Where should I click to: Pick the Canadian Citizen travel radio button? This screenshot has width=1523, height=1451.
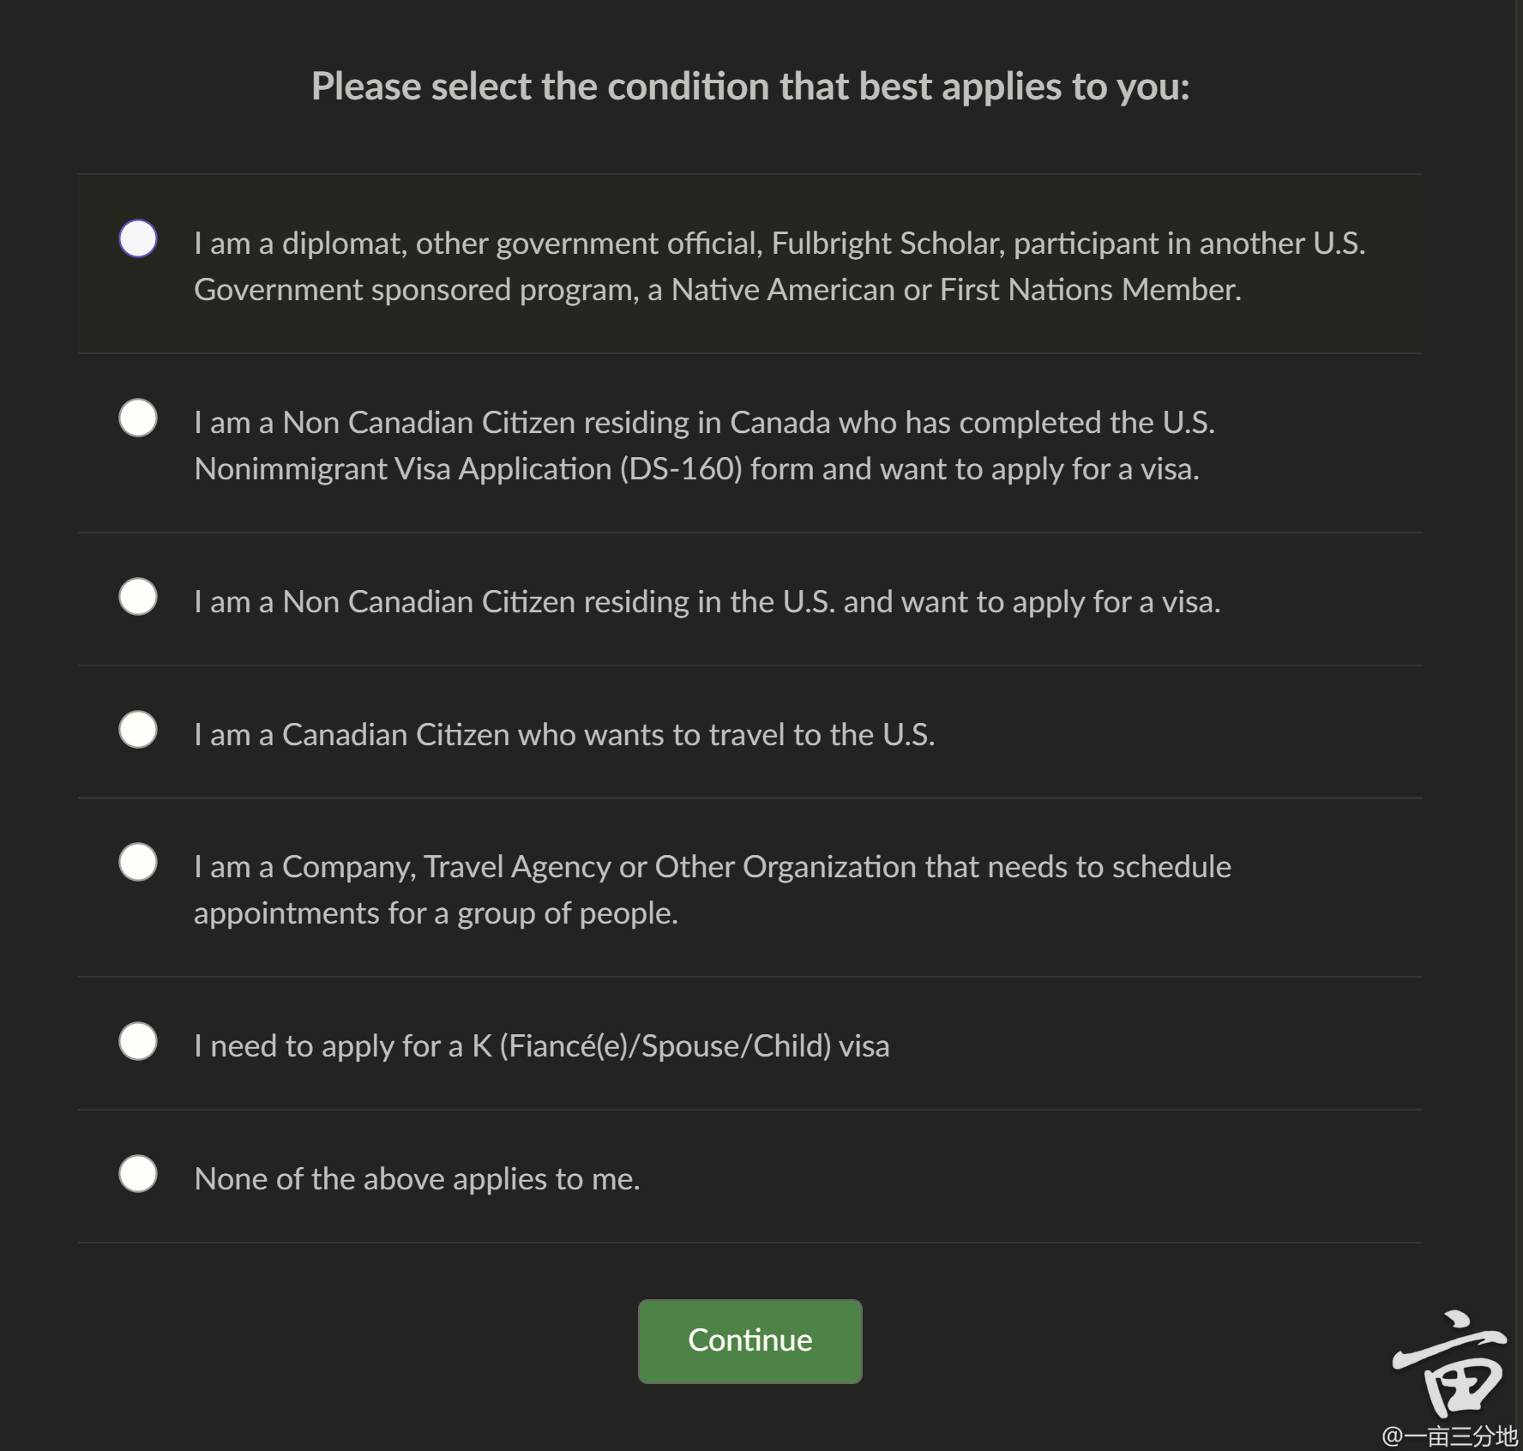[x=138, y=730]
